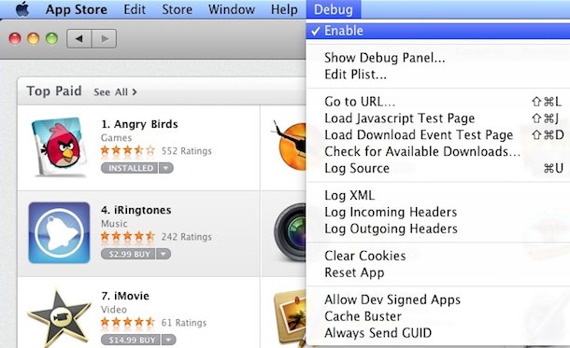Open the iMovie star icon

pyautogui.click(x=59, y=317)
